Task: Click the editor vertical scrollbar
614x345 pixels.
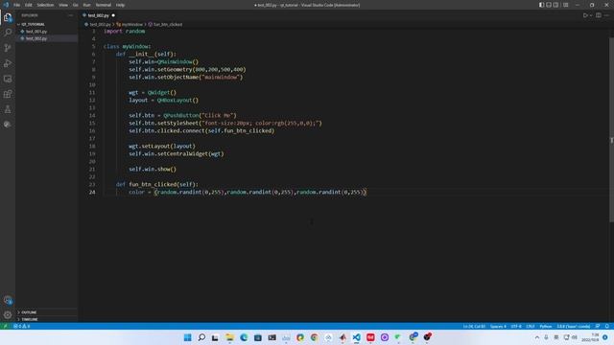Action: coord(611,130)
